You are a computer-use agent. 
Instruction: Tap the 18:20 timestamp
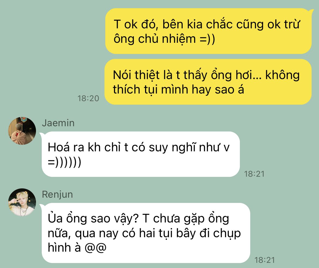coord(88,98)
